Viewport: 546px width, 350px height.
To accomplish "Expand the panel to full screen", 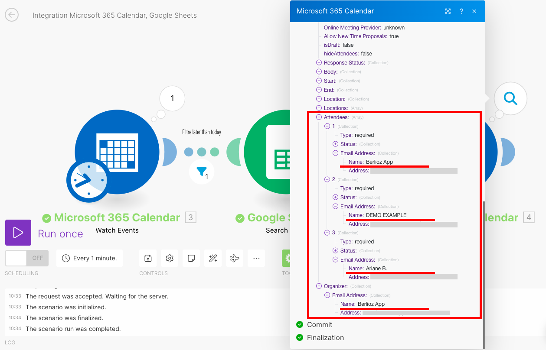I will click(448, 11).
